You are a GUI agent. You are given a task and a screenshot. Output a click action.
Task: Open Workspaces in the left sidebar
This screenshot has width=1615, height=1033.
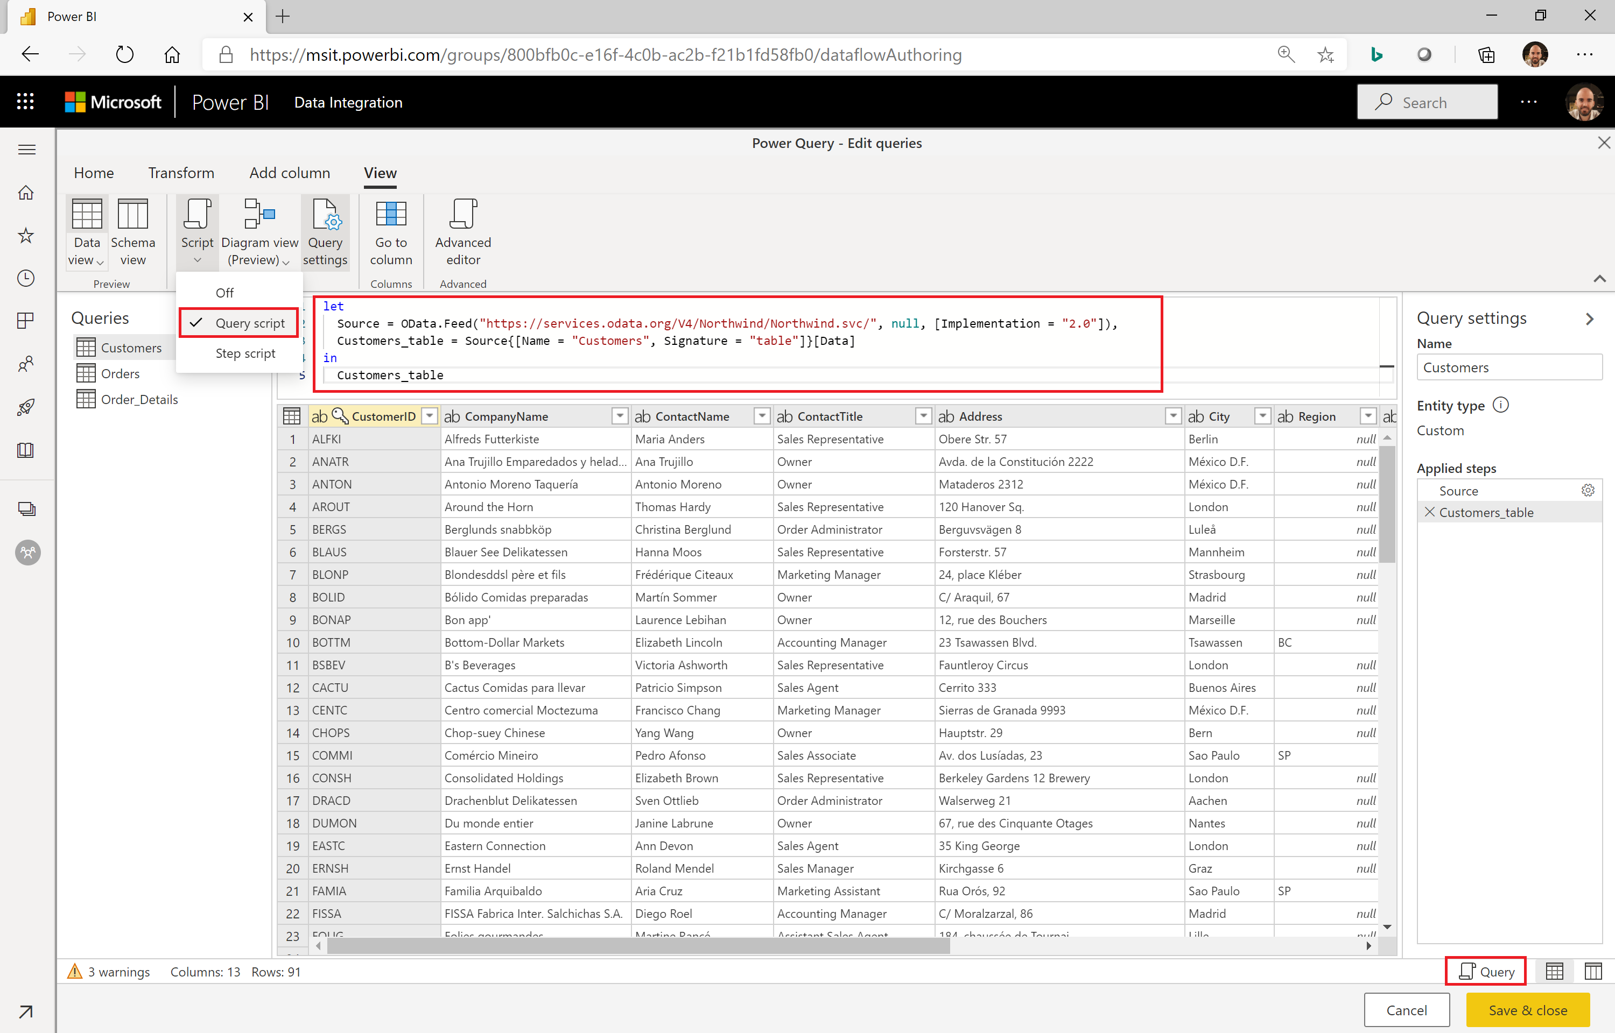point(27,509)
